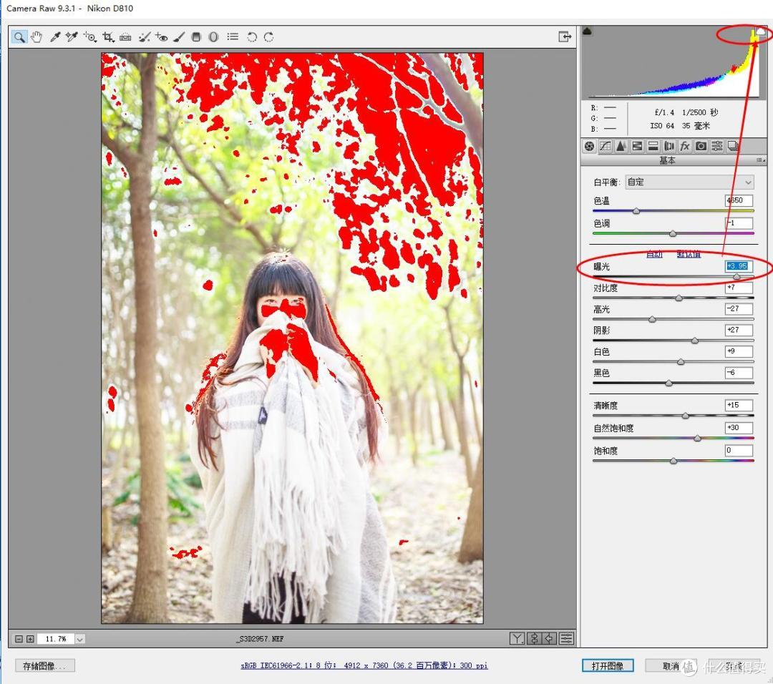Open the white balance dropdown
The image size is (773, 684).
click(x=690, y=182)
